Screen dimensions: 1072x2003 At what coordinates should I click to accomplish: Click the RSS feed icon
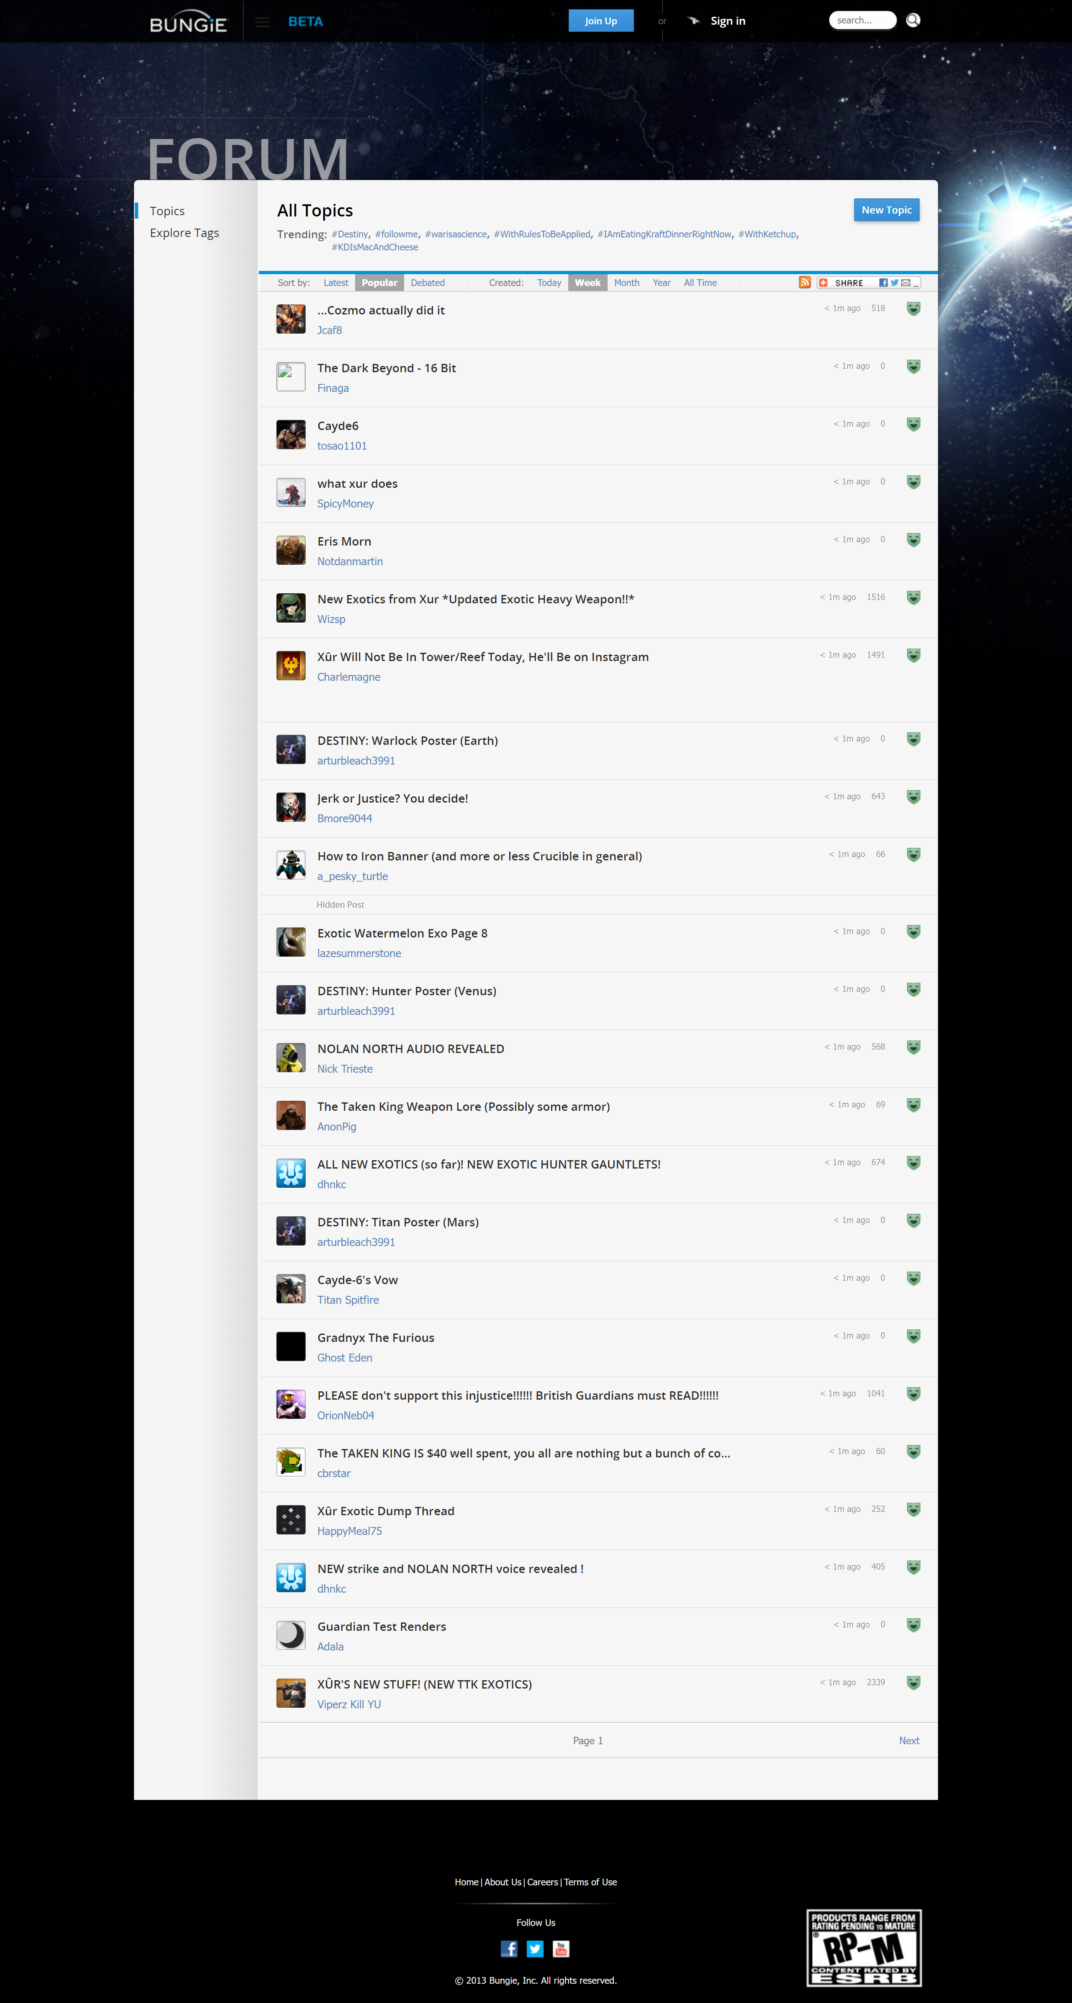[x=804, y=282]
